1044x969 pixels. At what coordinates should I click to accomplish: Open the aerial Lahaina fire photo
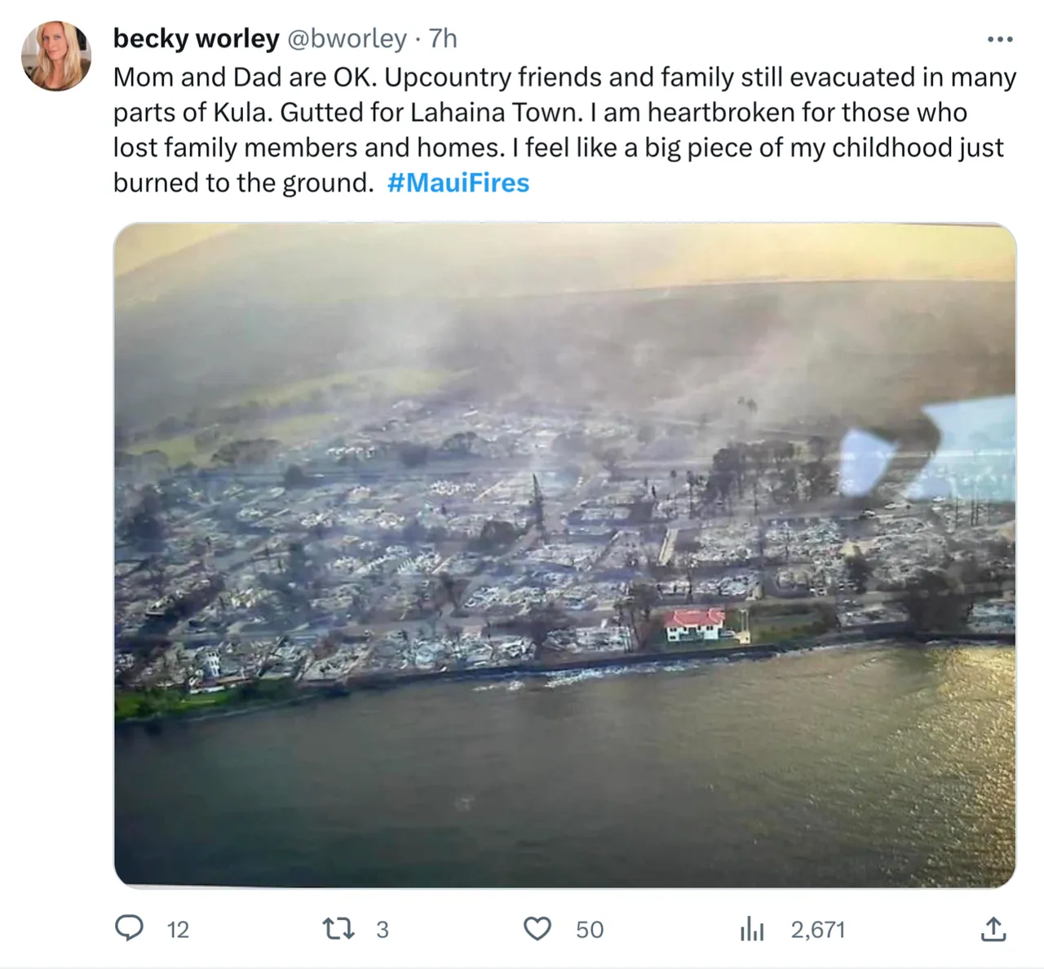(x=565, y=555)
